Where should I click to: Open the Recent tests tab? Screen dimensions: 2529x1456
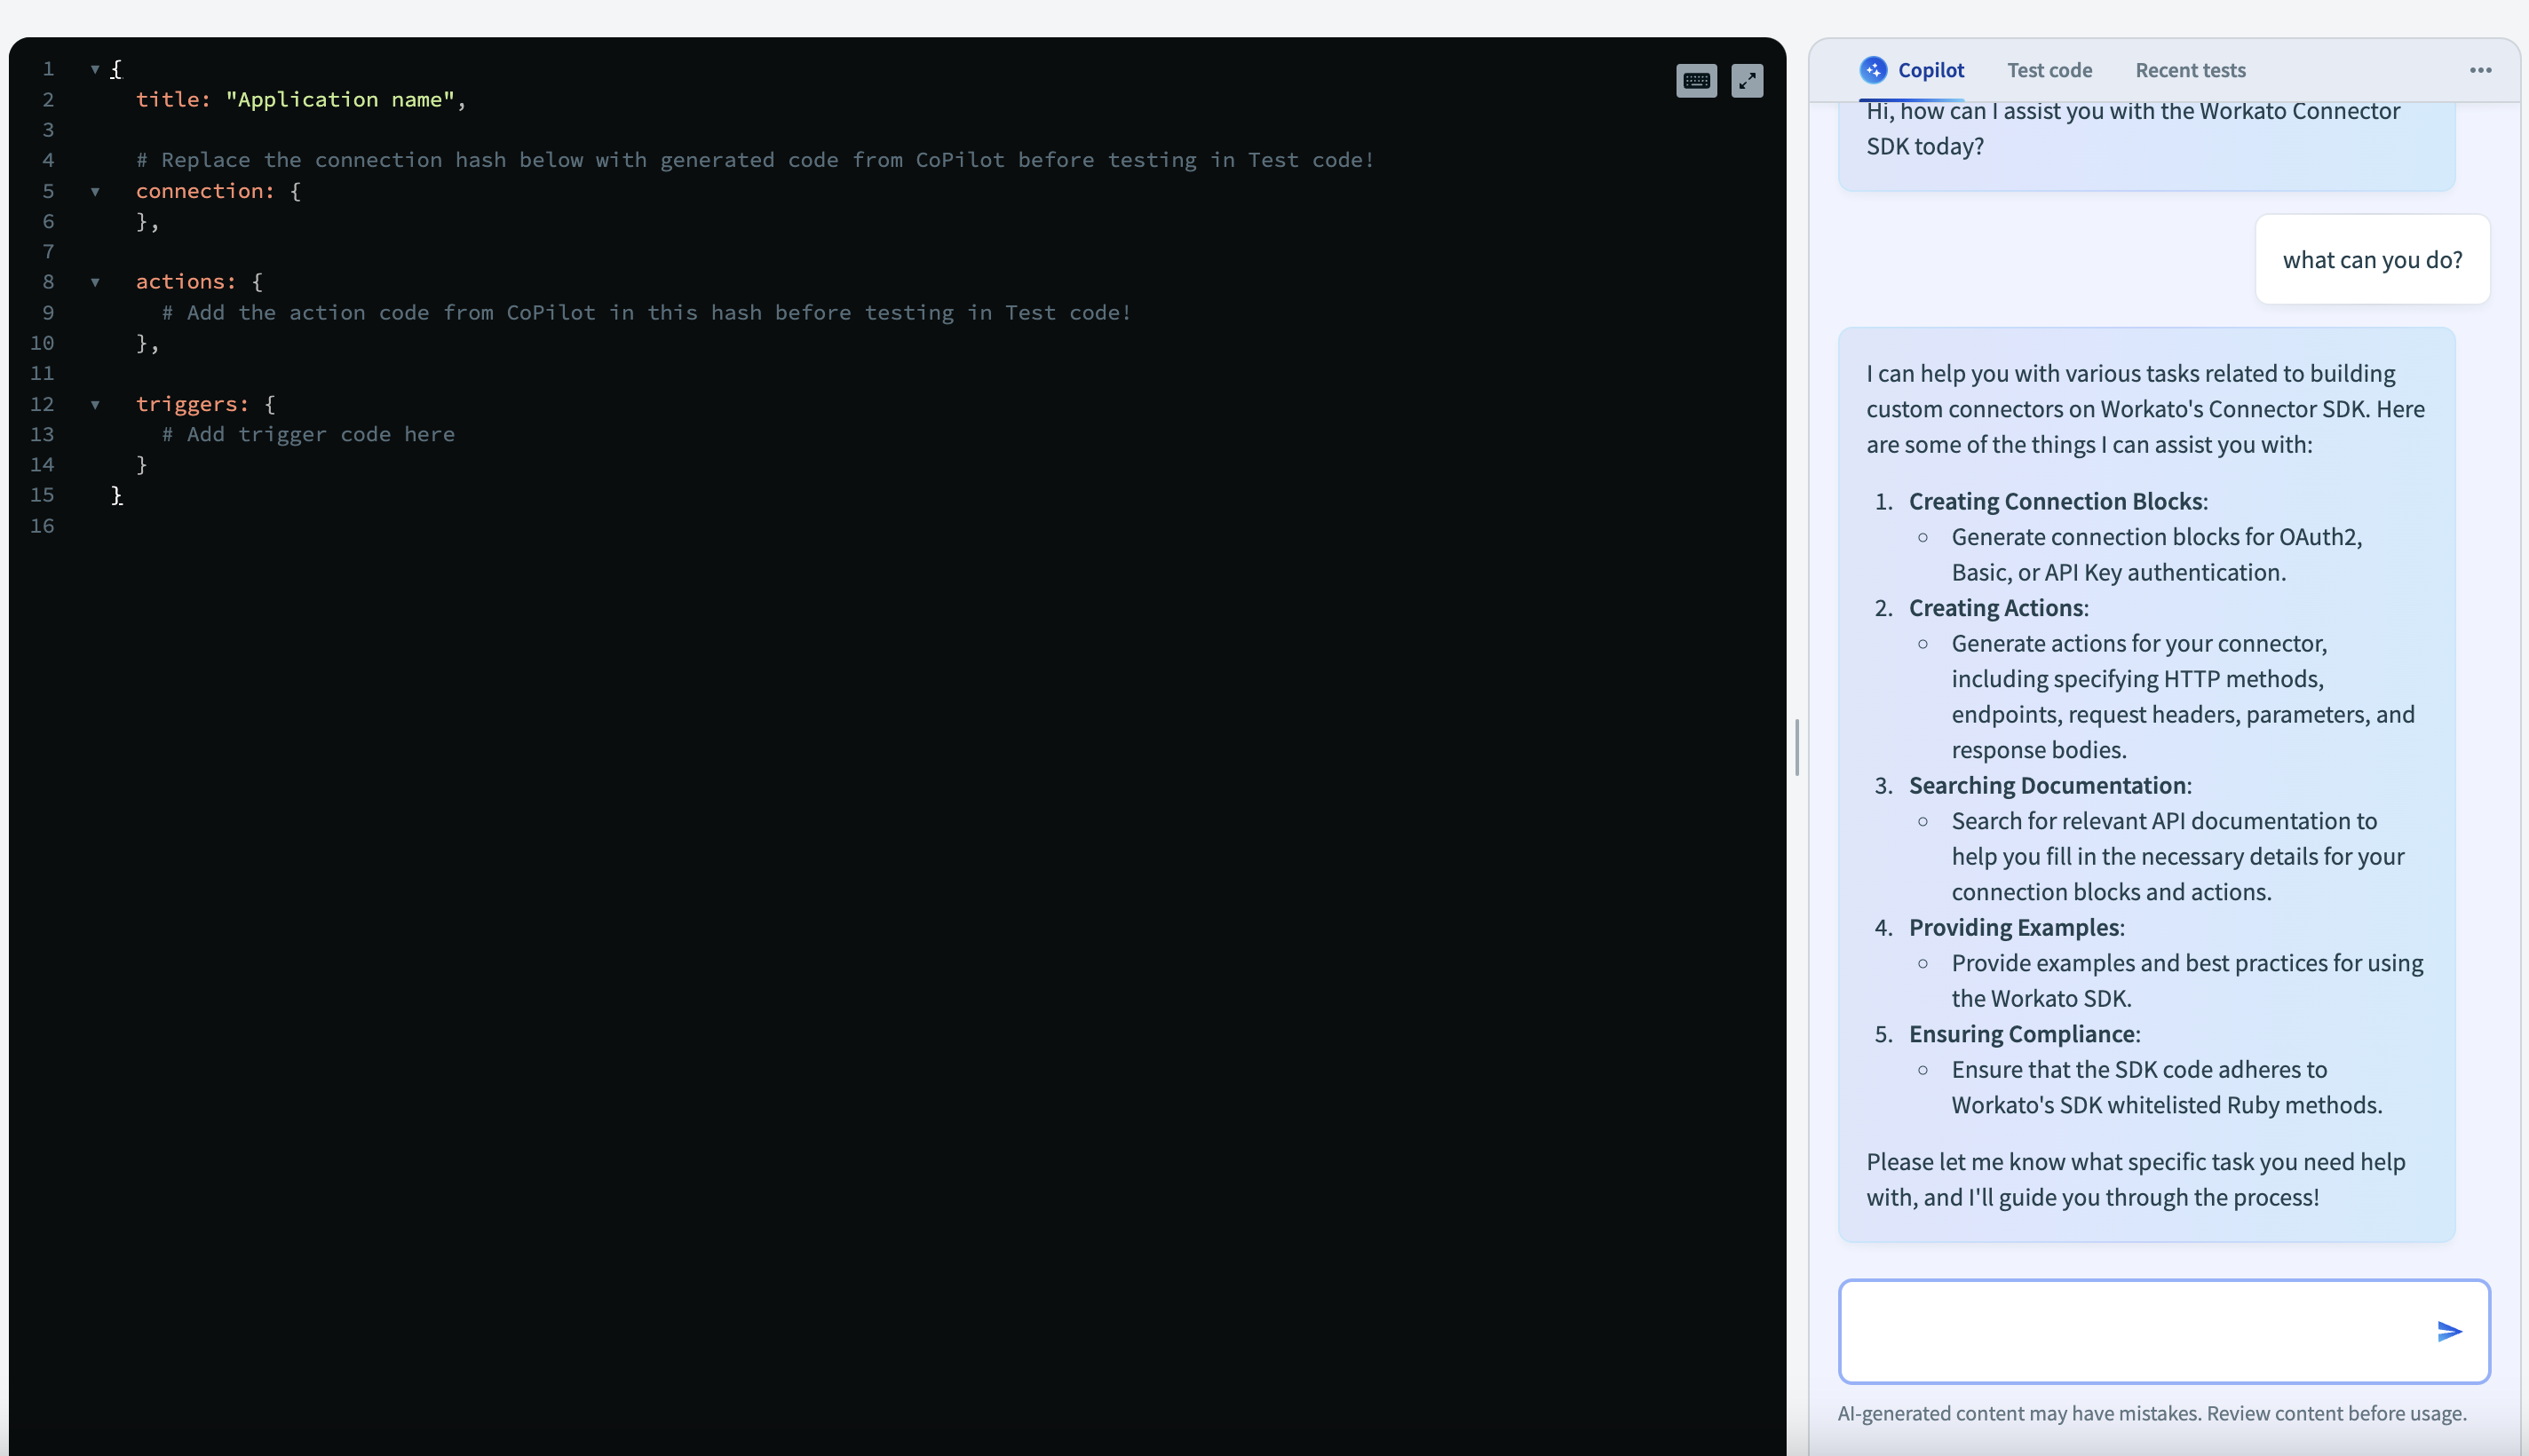coord(2190,70)
